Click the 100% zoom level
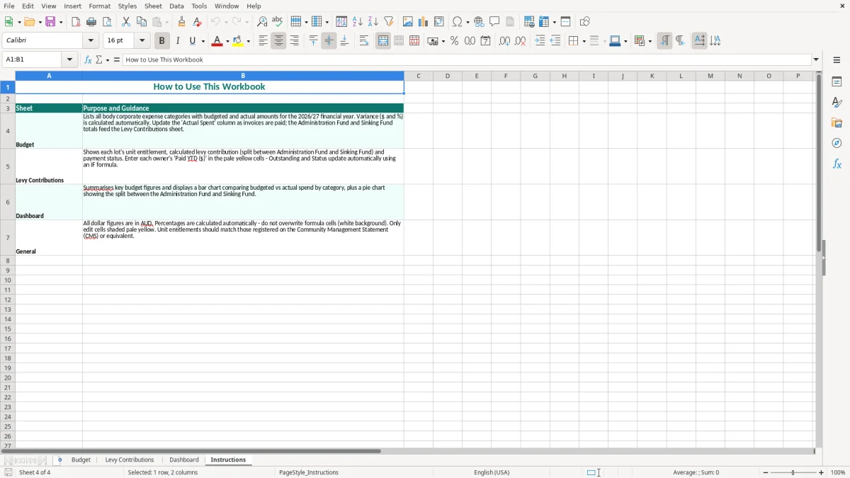 (838, 472)
